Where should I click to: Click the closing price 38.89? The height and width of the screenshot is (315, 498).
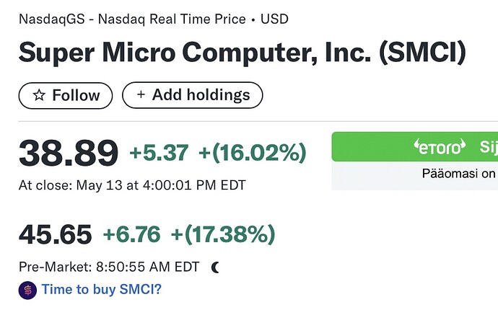tap(69, 154)
